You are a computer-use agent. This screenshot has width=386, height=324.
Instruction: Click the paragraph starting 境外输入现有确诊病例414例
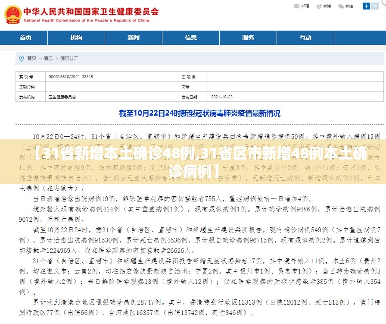click(x=199, y=214)
